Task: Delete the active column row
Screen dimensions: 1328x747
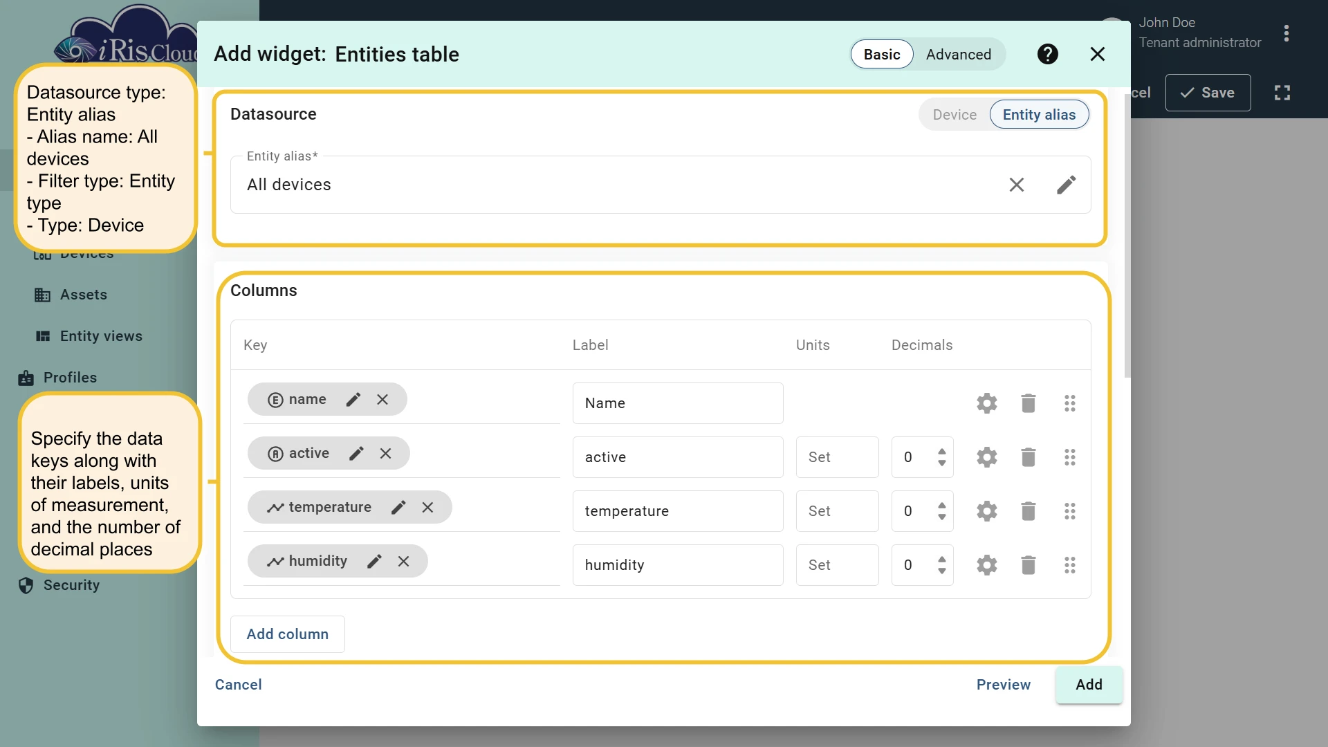Action: pyautogui.click(x=1029, y=457)
